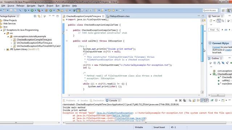
Task: Toggle Categorized view in Task List
Action: pyautogui.click(x=219, y=21)
